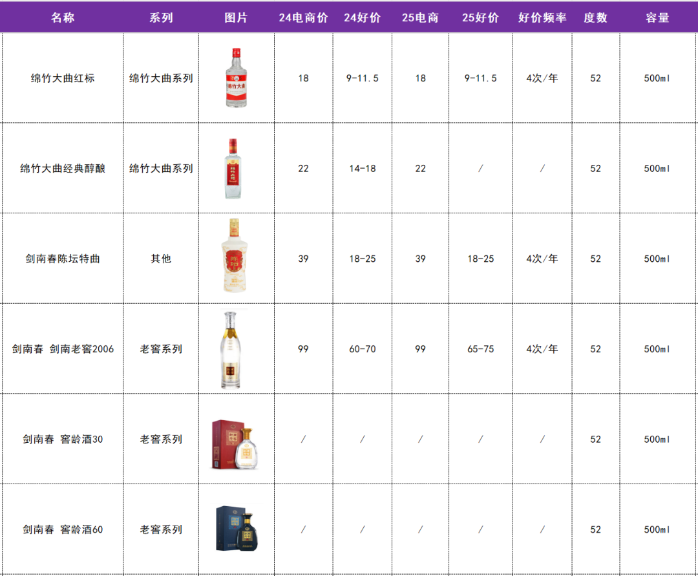Screen dimensions: 698x576
Task: Click the 25电商 value 22
Action: (x=420, y=169)
